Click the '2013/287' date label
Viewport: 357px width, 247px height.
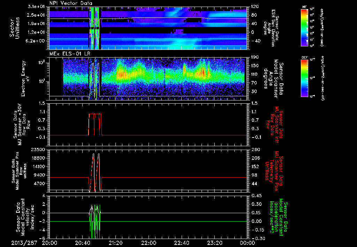point(24,243)
